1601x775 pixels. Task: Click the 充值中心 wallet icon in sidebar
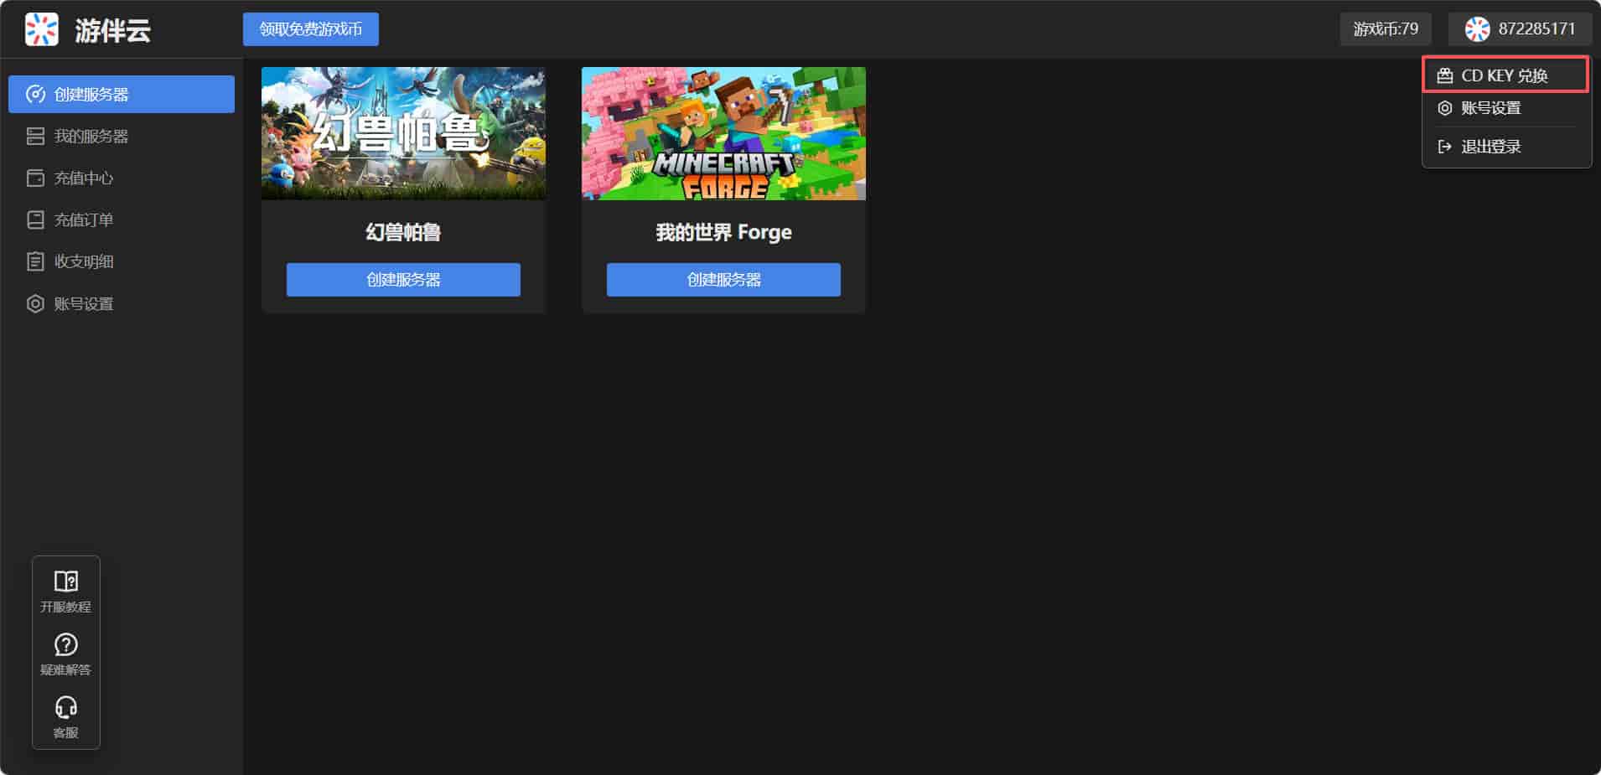pyautogui.click(x=35, y=178)
